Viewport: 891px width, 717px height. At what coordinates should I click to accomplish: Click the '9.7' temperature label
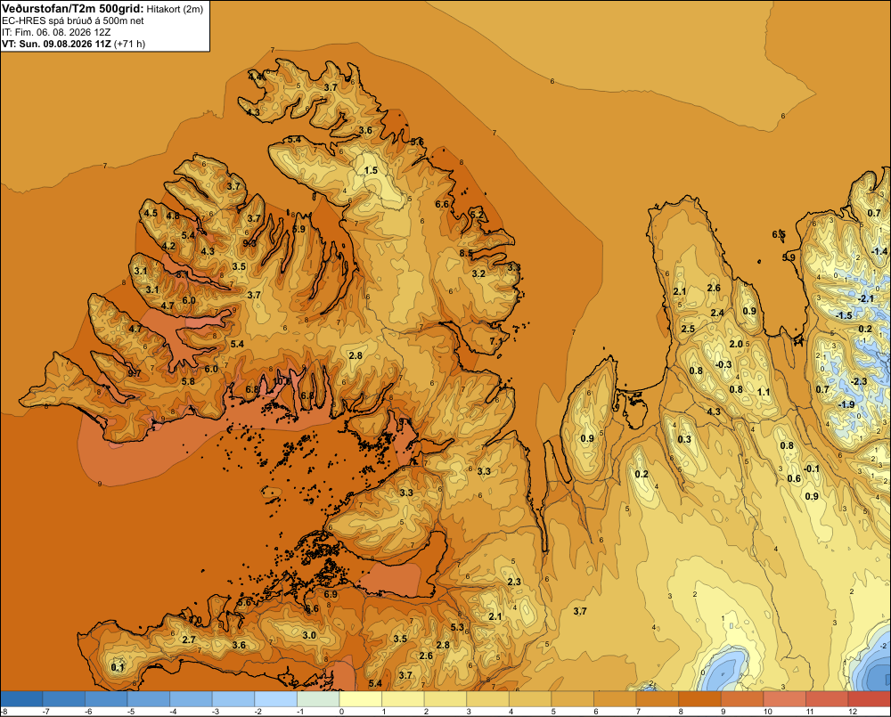[x=135, y=373]
